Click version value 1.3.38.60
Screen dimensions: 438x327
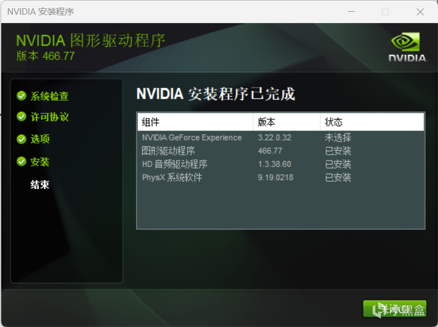pyautogui.click(x=274, y=164)
